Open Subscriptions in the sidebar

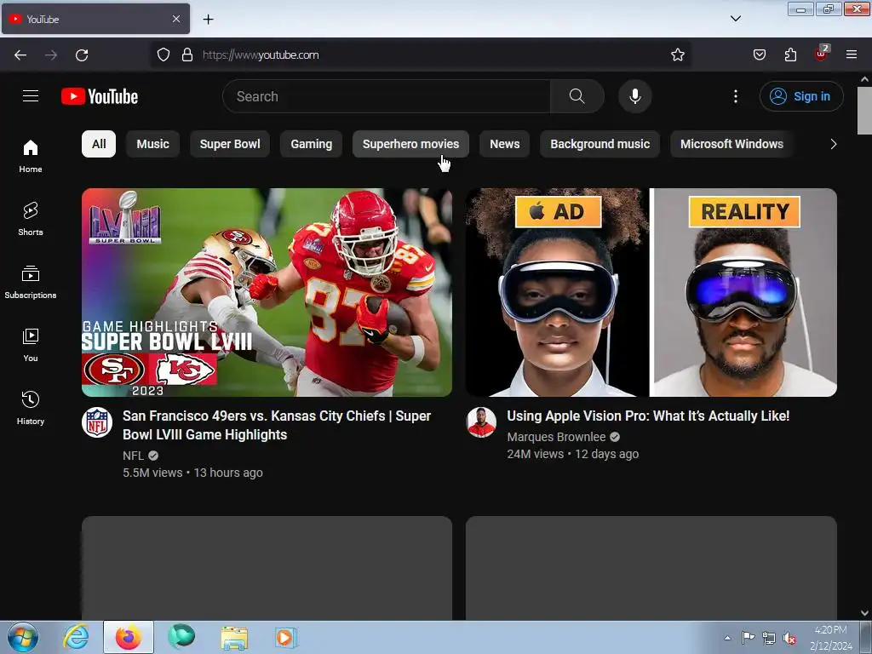click(31, 283)
